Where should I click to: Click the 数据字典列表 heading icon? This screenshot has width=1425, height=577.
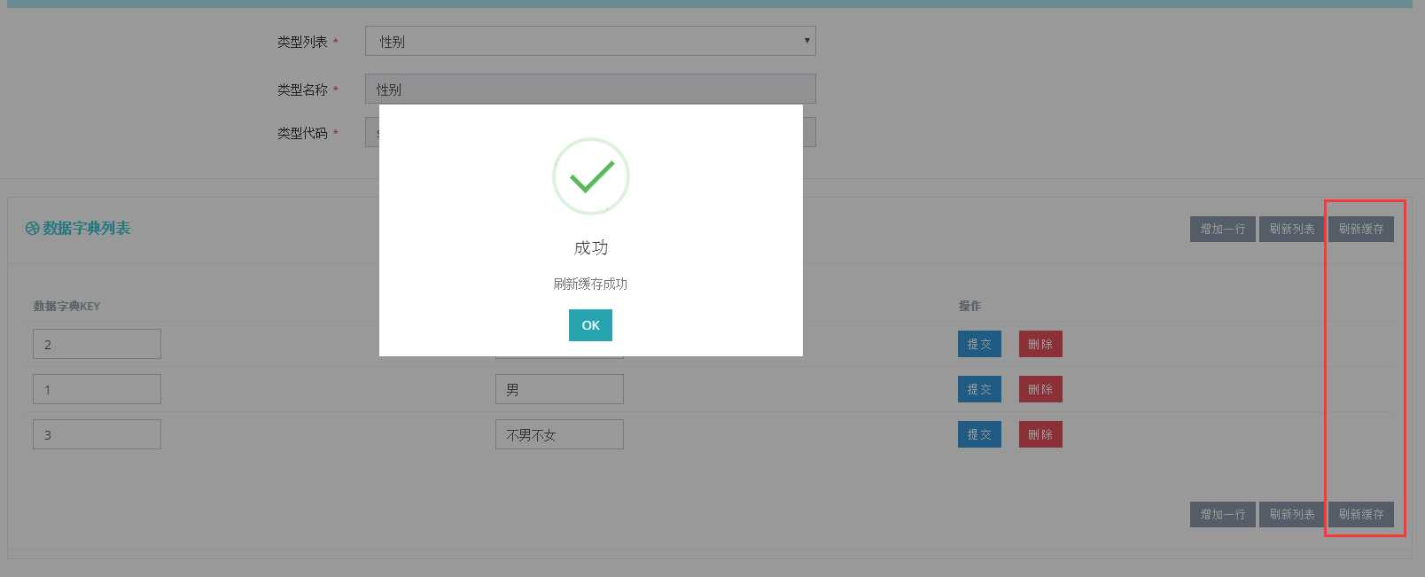32,229
